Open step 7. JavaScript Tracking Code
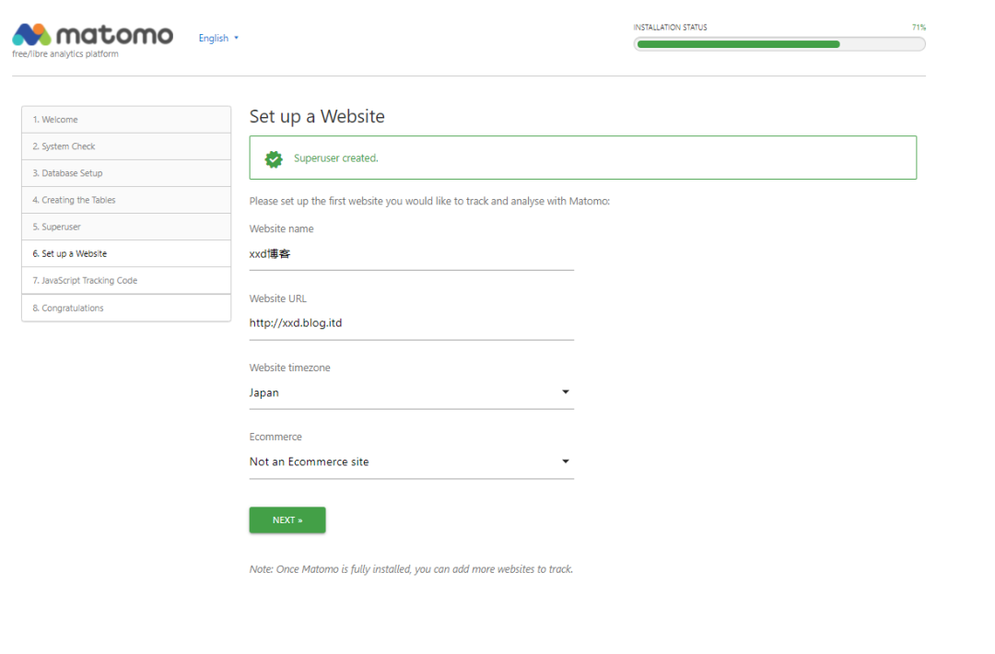The image size is (995, 654). point(126,280)
